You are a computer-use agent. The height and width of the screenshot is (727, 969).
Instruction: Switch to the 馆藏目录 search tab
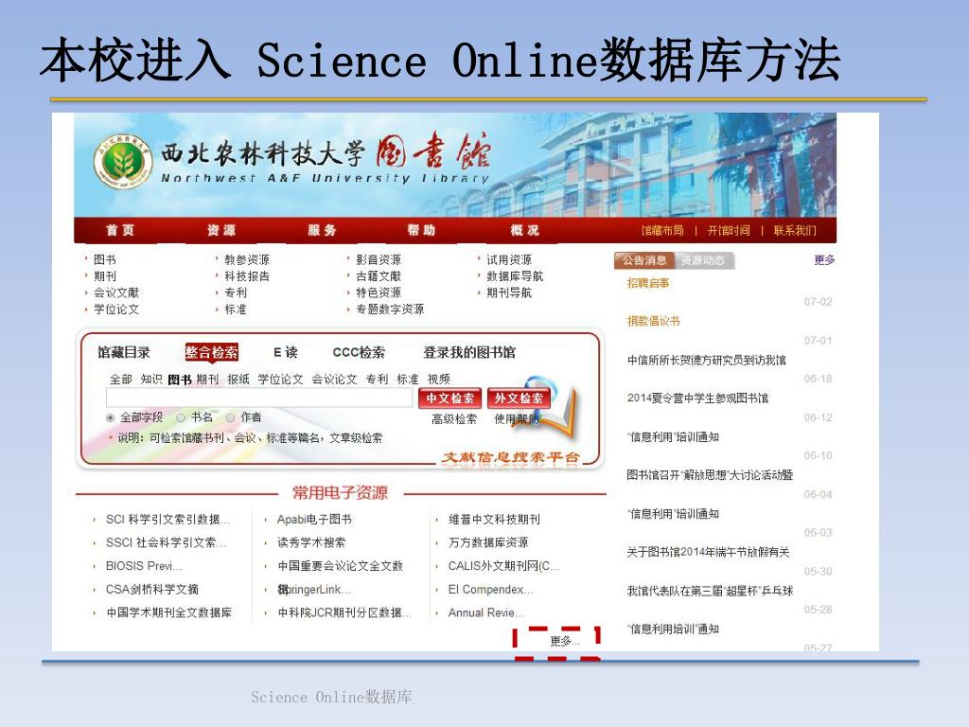point(124,352)
